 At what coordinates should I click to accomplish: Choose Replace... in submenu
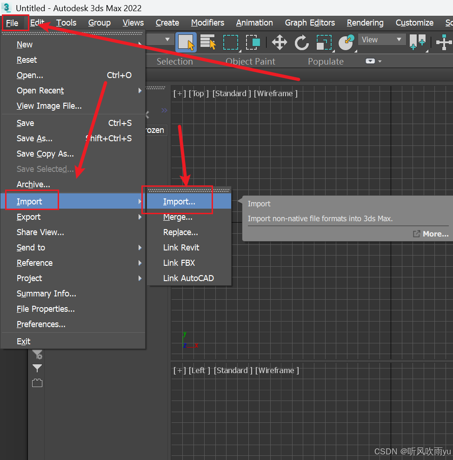click(x=189, y=232)
